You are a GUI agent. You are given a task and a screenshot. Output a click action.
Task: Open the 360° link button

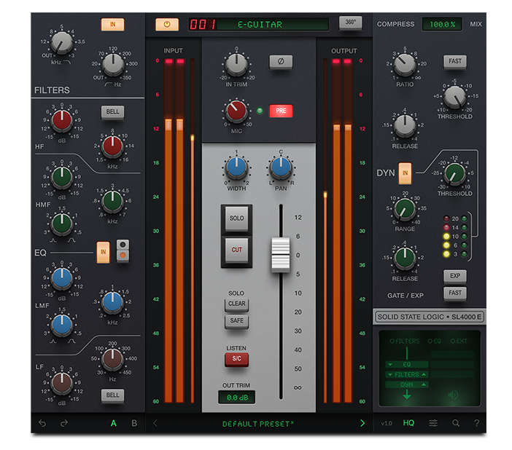point(350,22)
